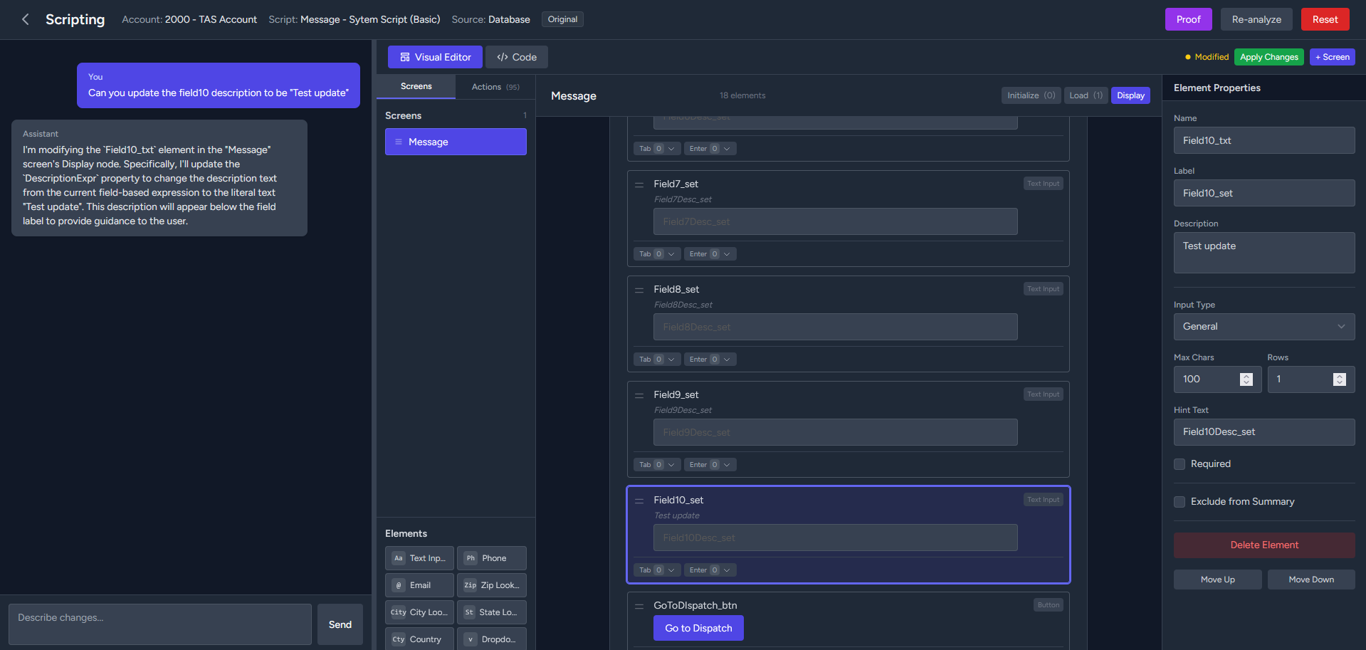The image size is (1366, 650).
Task: Pick the Zip Lookup element
Action: click(x=491, y=585)
